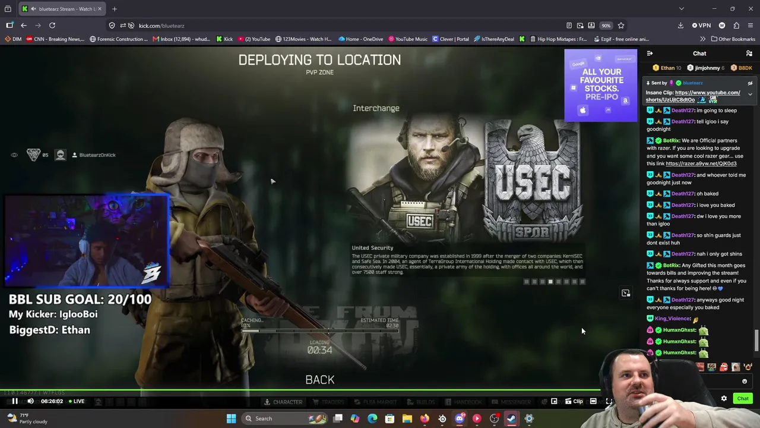Image resolution: width=760 pixels, height=428 pixels.
Task: Open the zoom level 90% indicator
Action: (606, 26)
